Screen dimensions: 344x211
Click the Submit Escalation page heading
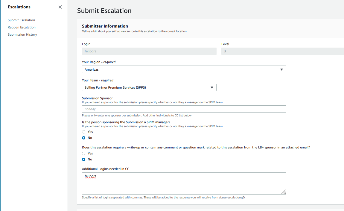pyautogui.click(x=104, y=11)
